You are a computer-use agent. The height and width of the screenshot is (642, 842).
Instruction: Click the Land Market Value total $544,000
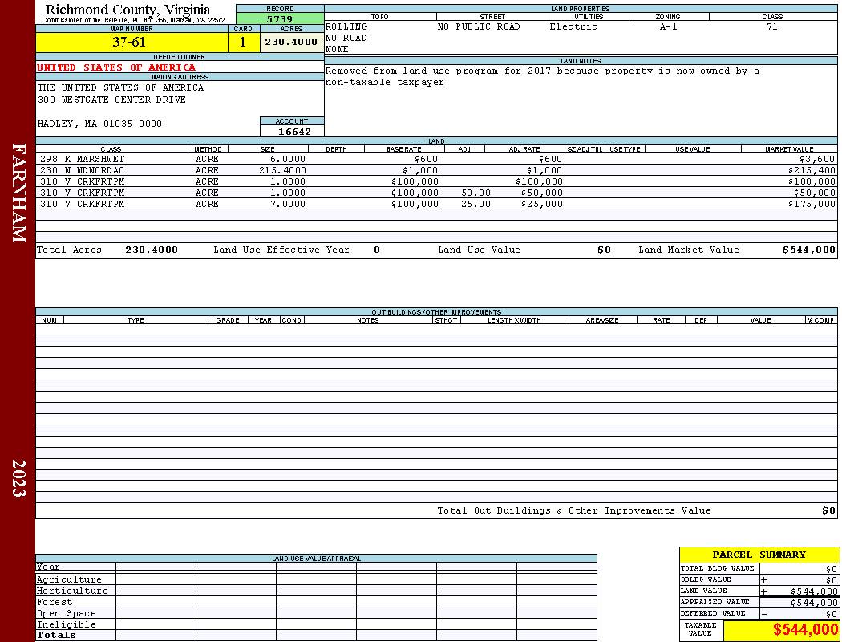tap(808, 250)
